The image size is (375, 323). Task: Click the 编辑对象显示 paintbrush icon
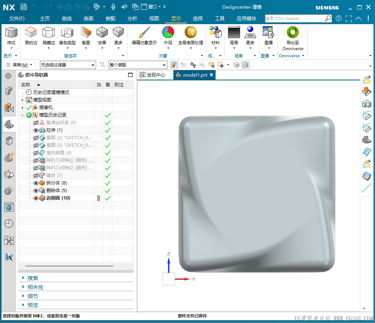click(x=144, y=33)
